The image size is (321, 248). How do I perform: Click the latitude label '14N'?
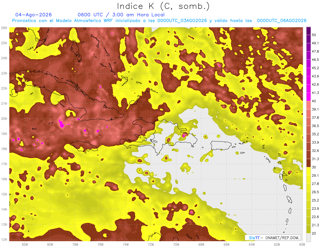click(4, 209)
